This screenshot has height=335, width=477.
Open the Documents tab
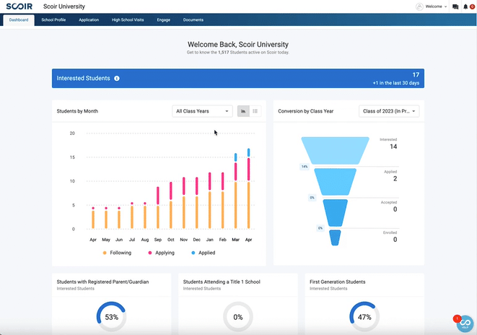tap(193, 20)
